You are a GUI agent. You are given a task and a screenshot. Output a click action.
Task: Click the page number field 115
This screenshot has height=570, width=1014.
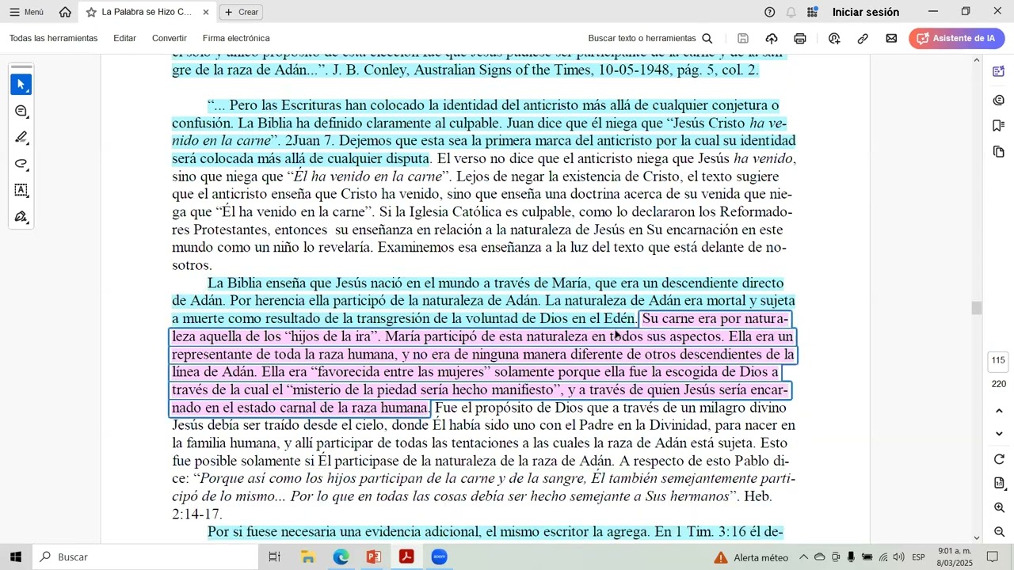tap(998, 360)
